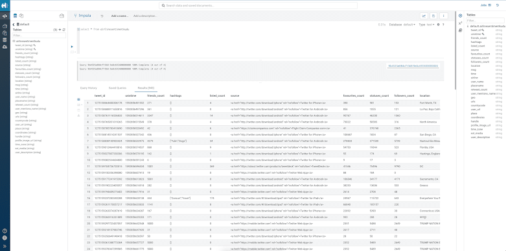Click the Impala editor type label
Viewport: 506px width, 251px height.
[x=85, y=16]
